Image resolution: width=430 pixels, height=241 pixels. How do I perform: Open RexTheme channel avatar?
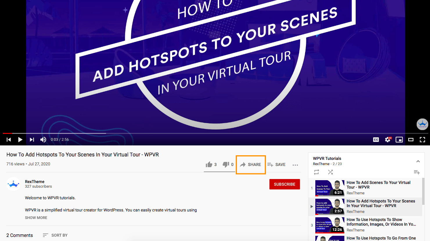pyautogui.click(x=13, y=184)
